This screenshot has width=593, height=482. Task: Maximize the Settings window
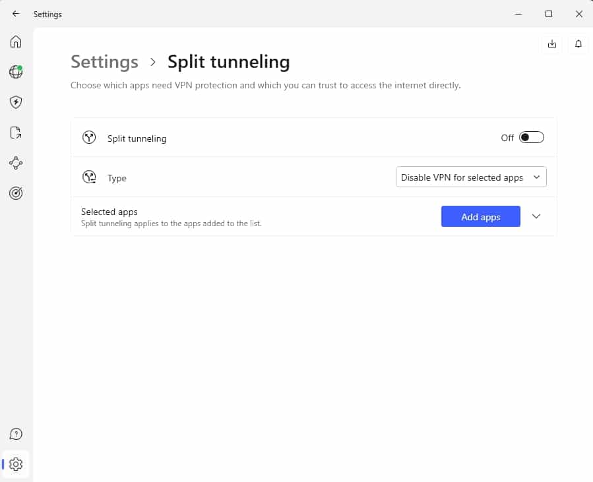549,14
